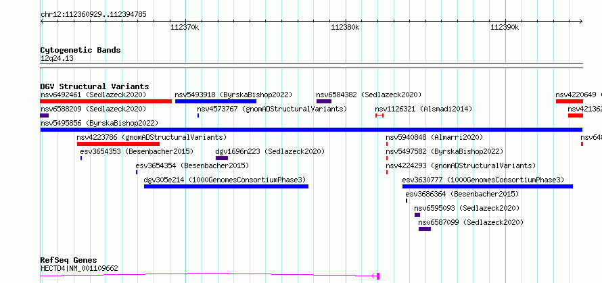The height and width of the screenshot is (283, 602).
Task: Open nsv5497582 (ByrskaBishop2022) label
Action: [444, 151]
